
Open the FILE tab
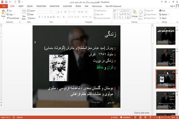[x=4, y=6]
